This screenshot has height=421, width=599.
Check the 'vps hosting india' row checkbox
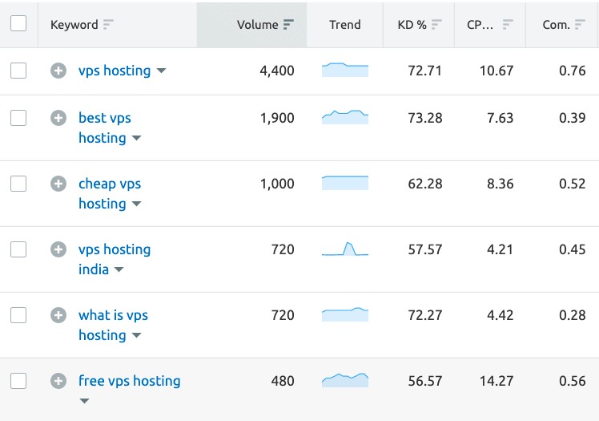[x=18, y=249]
